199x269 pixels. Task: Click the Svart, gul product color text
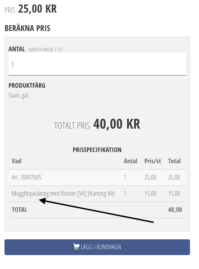click(18, 95)
